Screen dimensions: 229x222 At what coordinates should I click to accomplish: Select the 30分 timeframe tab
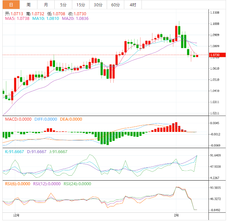pos(98,5)
